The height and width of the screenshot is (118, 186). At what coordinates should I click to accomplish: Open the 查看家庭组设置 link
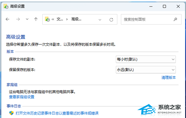[x=22, y=97]
